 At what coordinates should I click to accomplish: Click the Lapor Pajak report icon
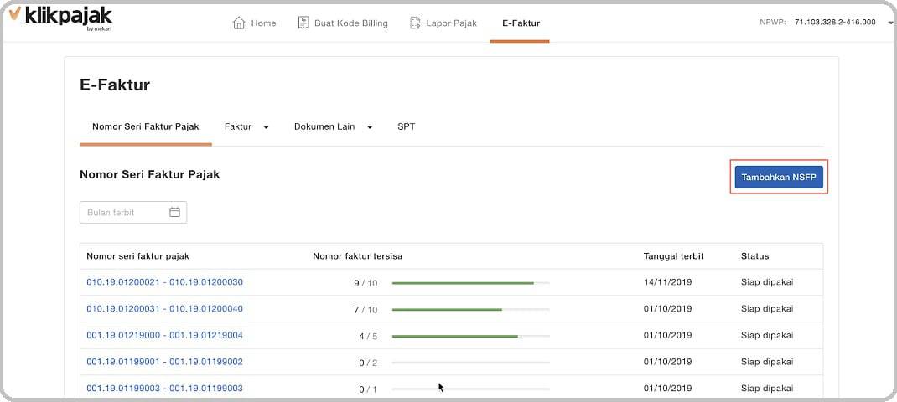pyautogui.click(x=415, y=23)
